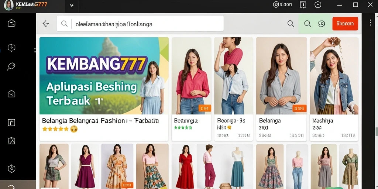Click orange badge on red shirt card
Image resolution: width=378 pixels, height=189 pixels.
tap(205, 108)
